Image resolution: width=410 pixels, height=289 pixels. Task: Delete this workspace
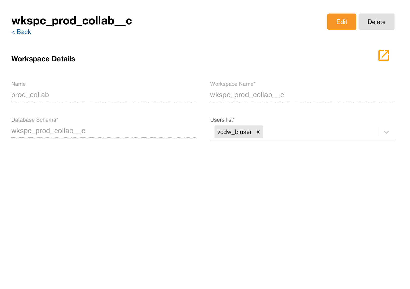(376, 22)
